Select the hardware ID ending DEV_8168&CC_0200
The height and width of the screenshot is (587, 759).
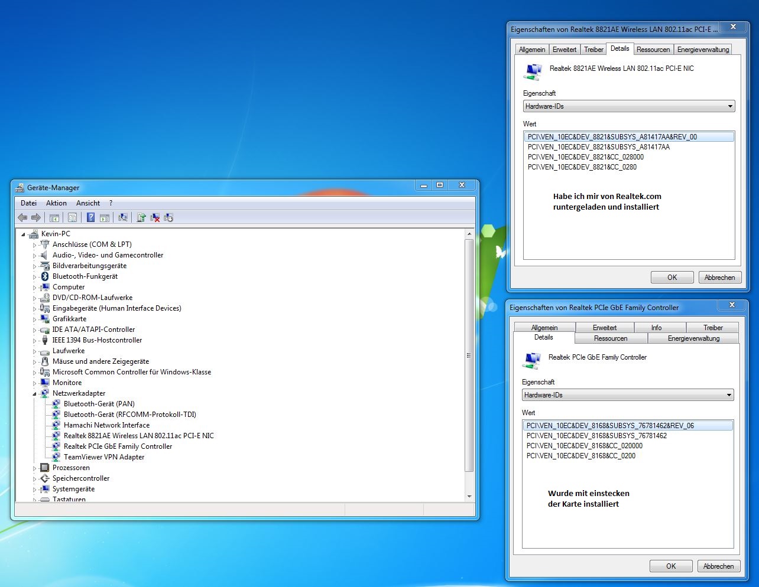(x=581, y=456)
